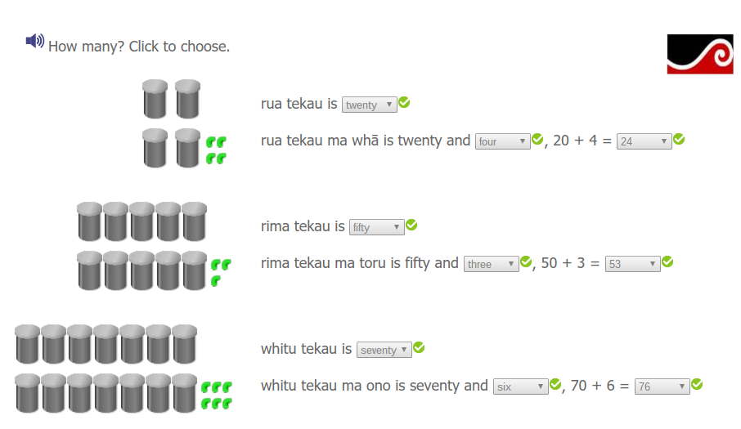Expand the '24' answer dropdown
Image resolution: width=741 pixels, height=429 pixels.
click(644, 141)
